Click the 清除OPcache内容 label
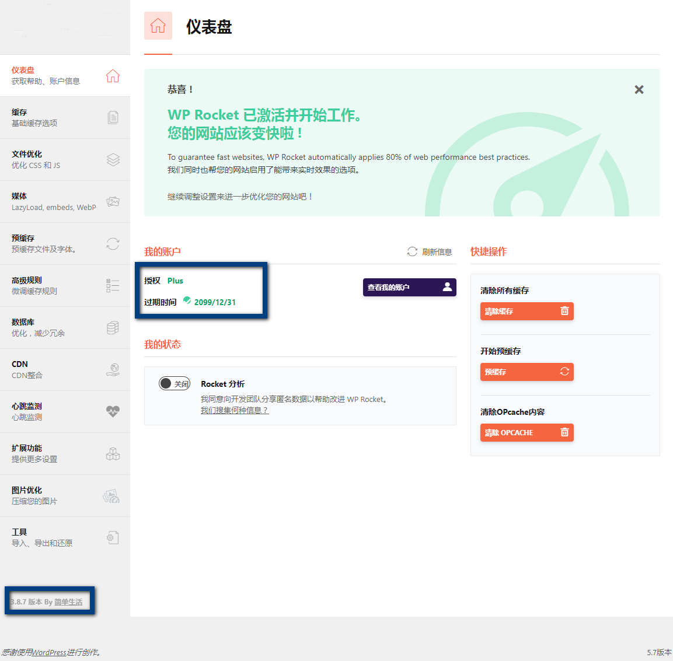The height and width of the screenshot is (661, 673). (512, 412)
